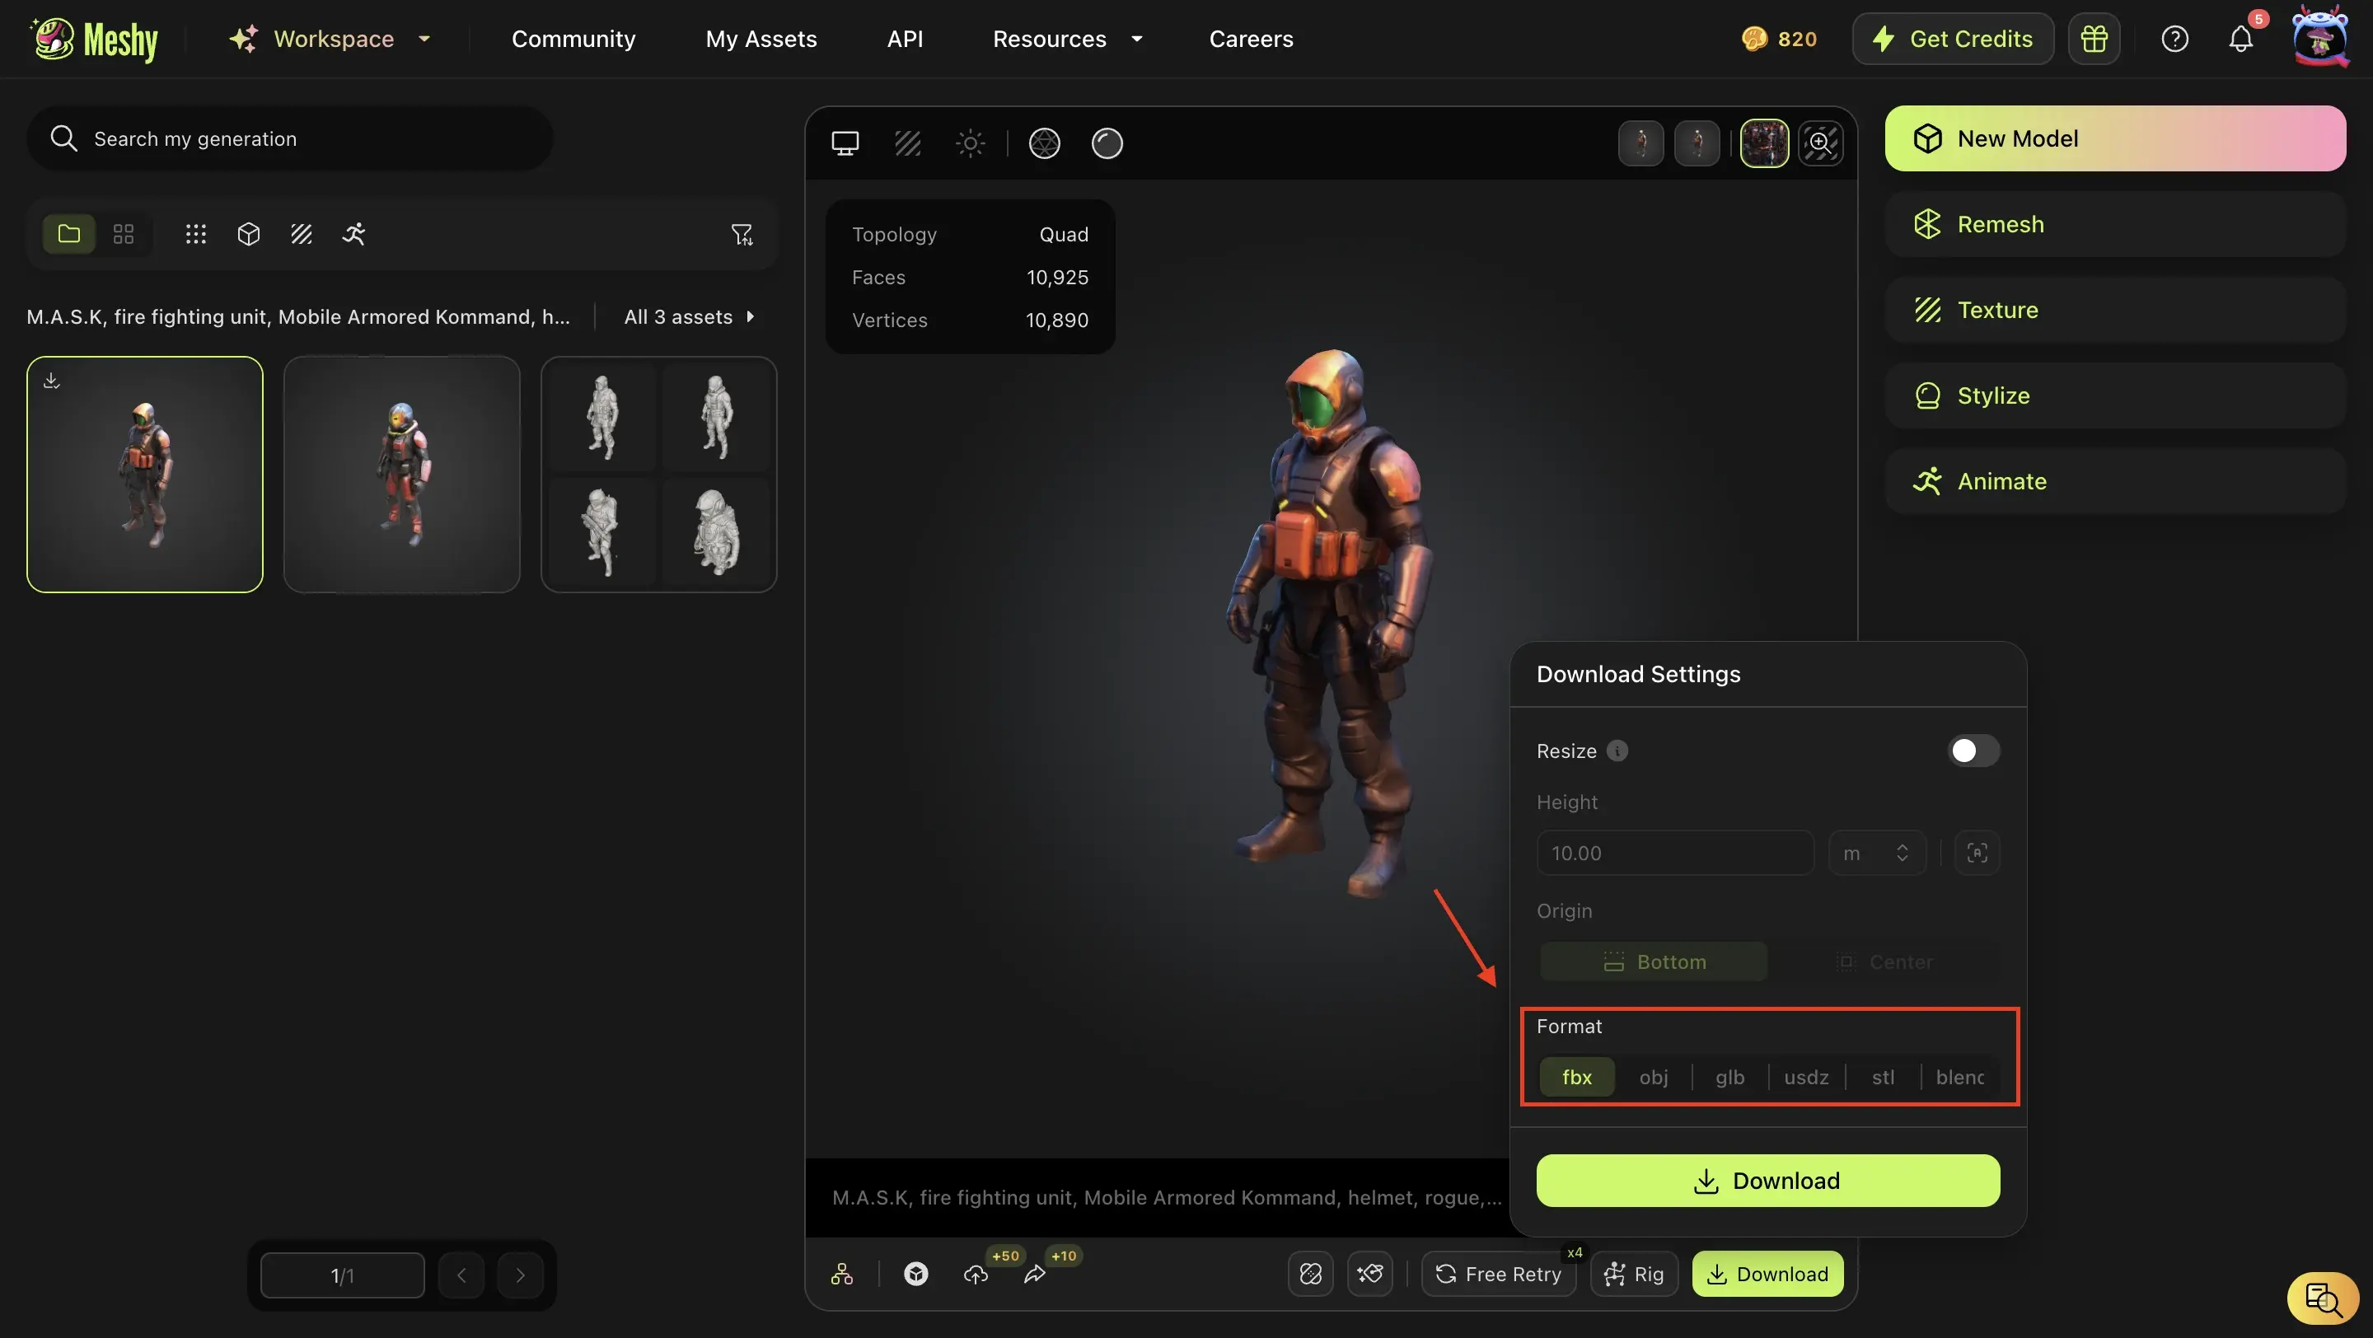This screenshot has height=1338, width=2373.
Task: Select the animation running figure filter icon
Action: coord(353,234)
